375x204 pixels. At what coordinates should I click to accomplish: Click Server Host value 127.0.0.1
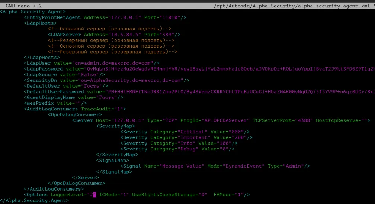(x=128, y=121)
